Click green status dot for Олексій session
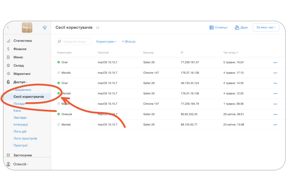This screenshot has width=287, height=191. pyautogui.click(x=58, y=114)
